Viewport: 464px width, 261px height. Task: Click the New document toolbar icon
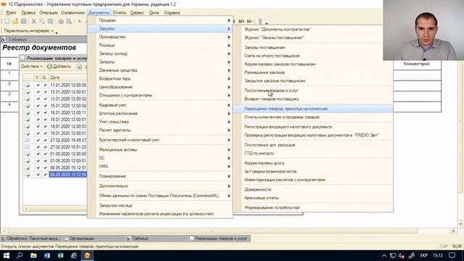[x=7, y=21]
